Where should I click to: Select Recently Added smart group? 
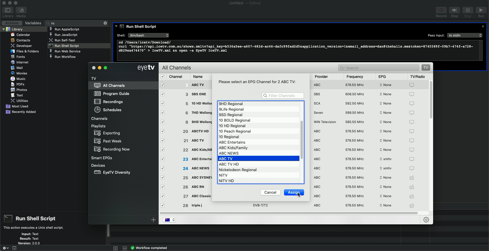[x=24, y=112]
